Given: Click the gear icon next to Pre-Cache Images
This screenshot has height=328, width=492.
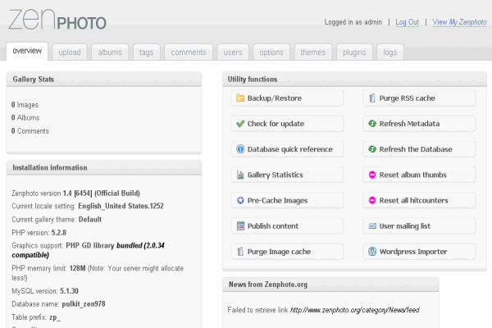Looking at the screenshot, I should (x=240, y=200).
